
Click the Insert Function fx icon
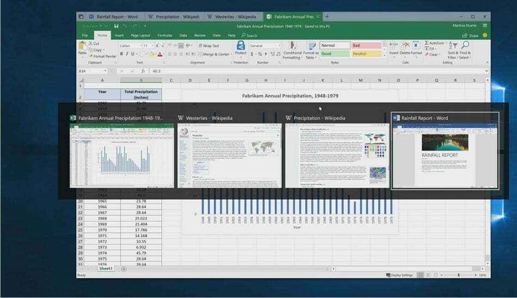click(x=143, y=71)
